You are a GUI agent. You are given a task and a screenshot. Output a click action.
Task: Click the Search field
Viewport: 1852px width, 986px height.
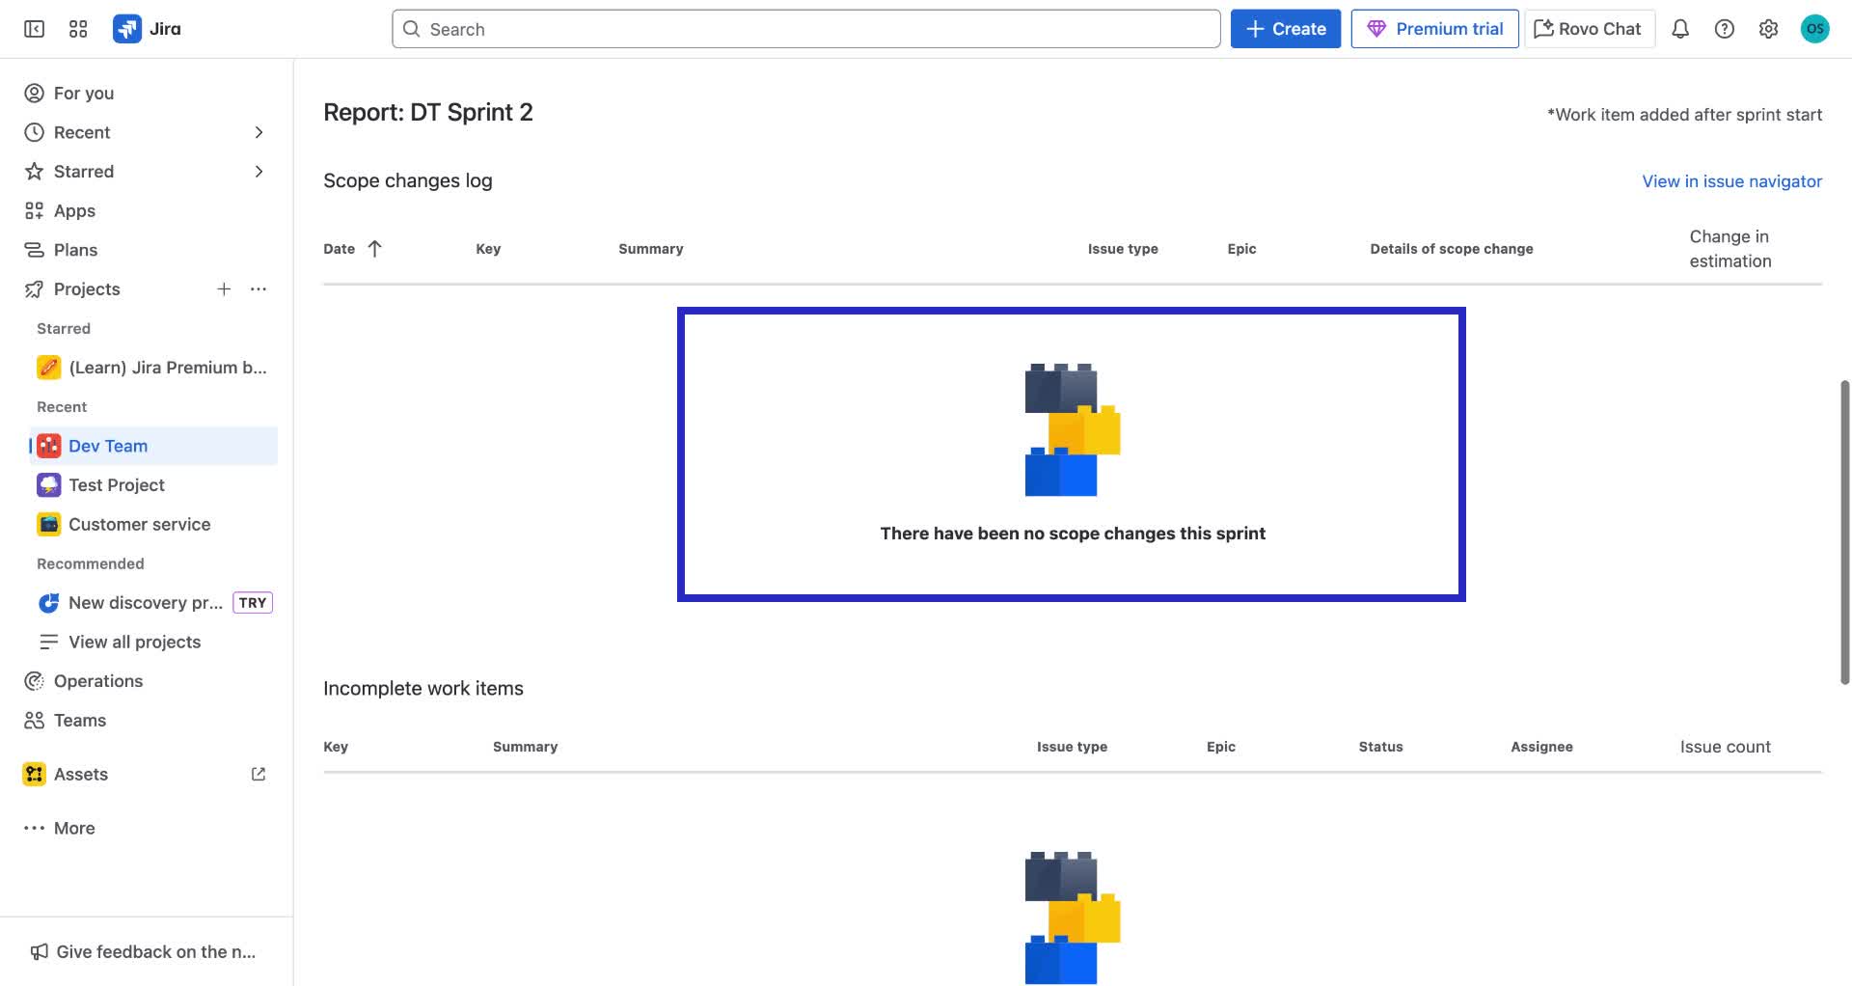(805, 28)
